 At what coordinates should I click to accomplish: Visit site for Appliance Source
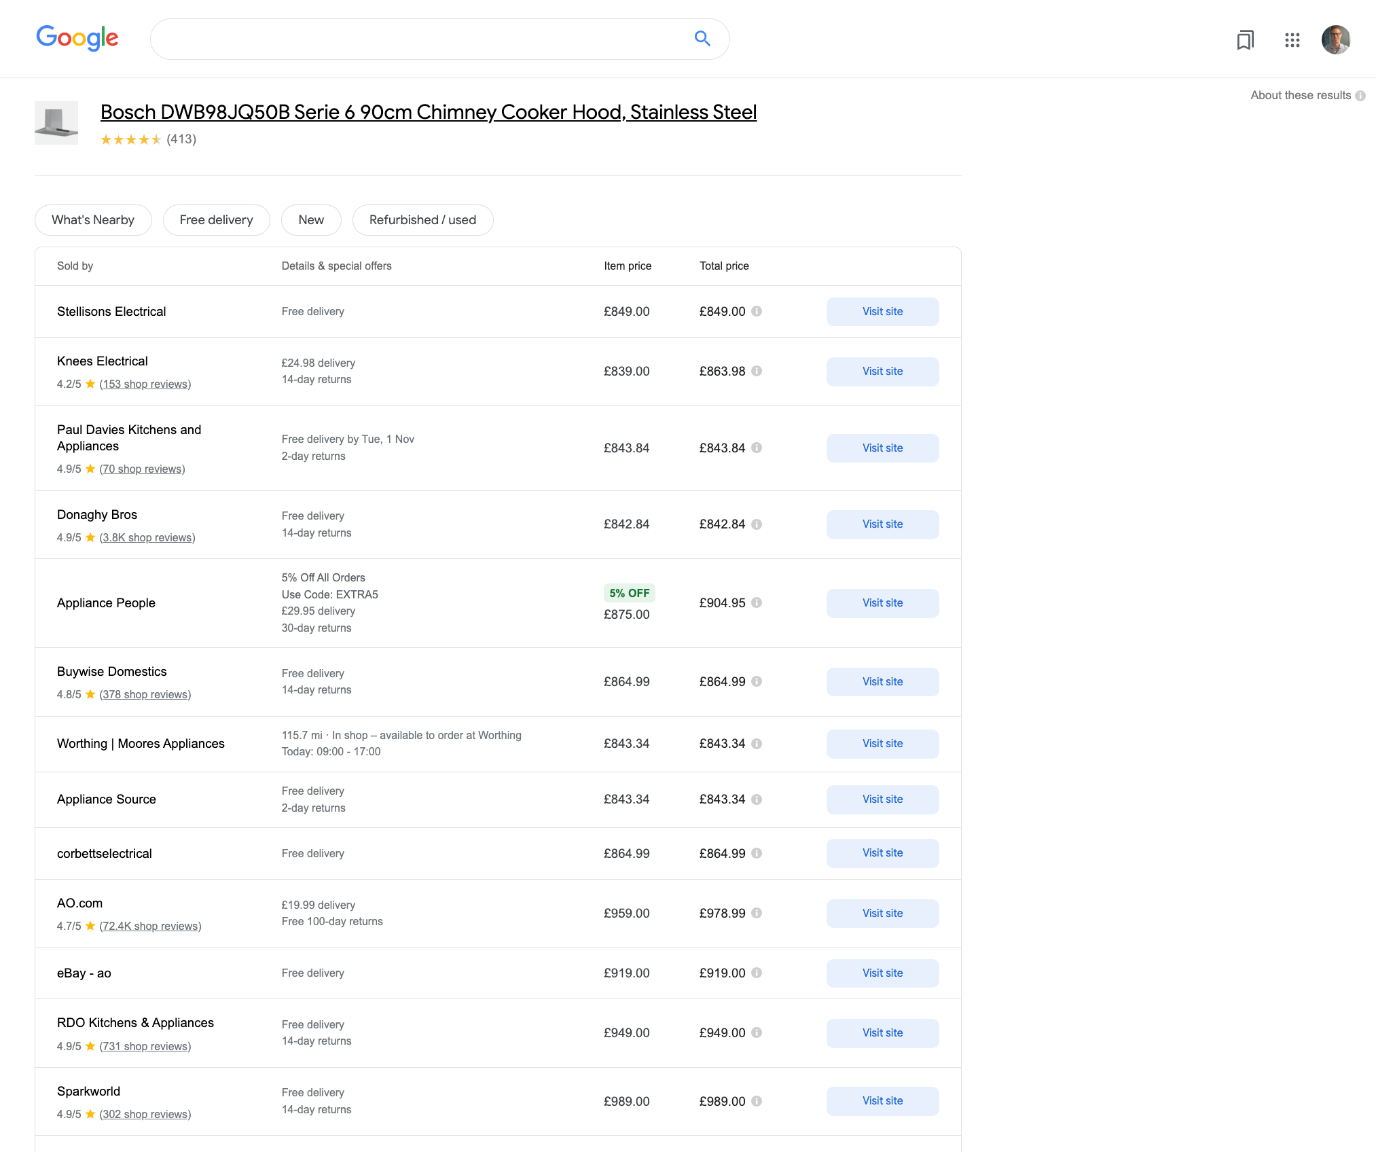[882, 799]
